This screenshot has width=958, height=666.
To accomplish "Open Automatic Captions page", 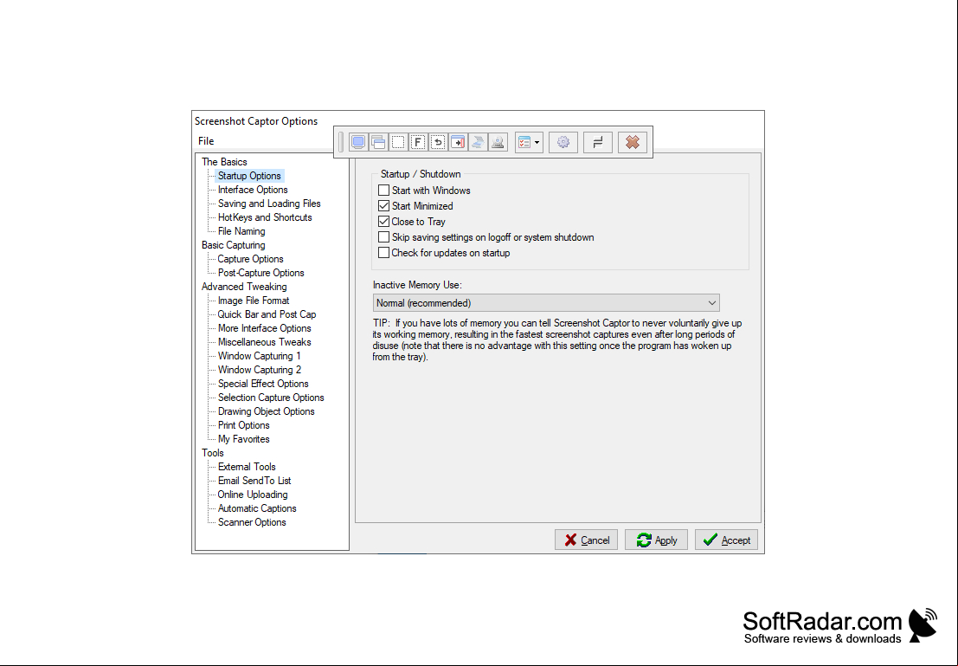I will point(257,509).
